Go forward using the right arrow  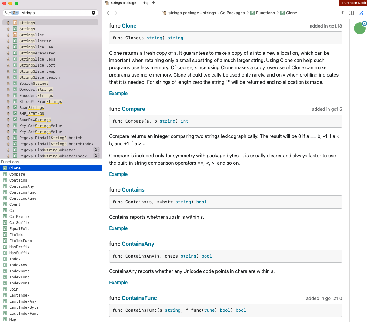(x=116, y=13)
